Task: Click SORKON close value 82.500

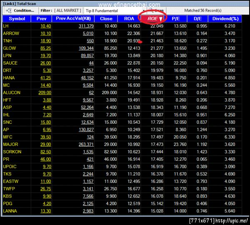Action: coord(110,152)
